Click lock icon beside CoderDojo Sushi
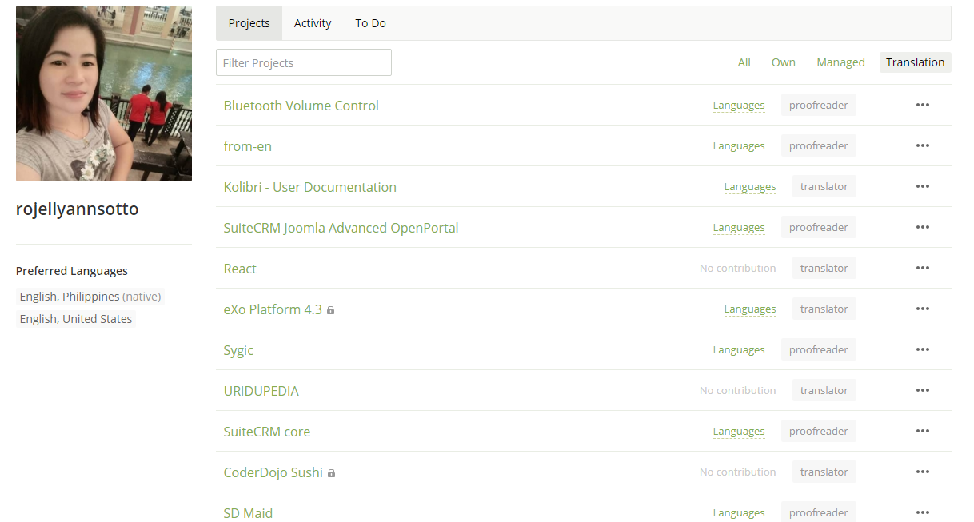 point(331,473)
